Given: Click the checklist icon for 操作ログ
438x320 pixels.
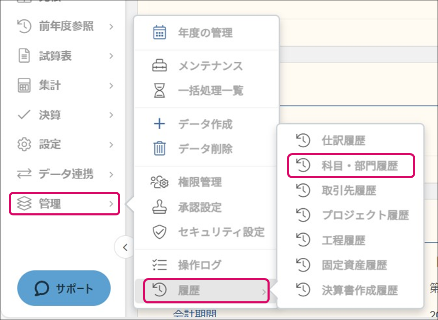Looking at the screenshot, I should click(160, 265).
